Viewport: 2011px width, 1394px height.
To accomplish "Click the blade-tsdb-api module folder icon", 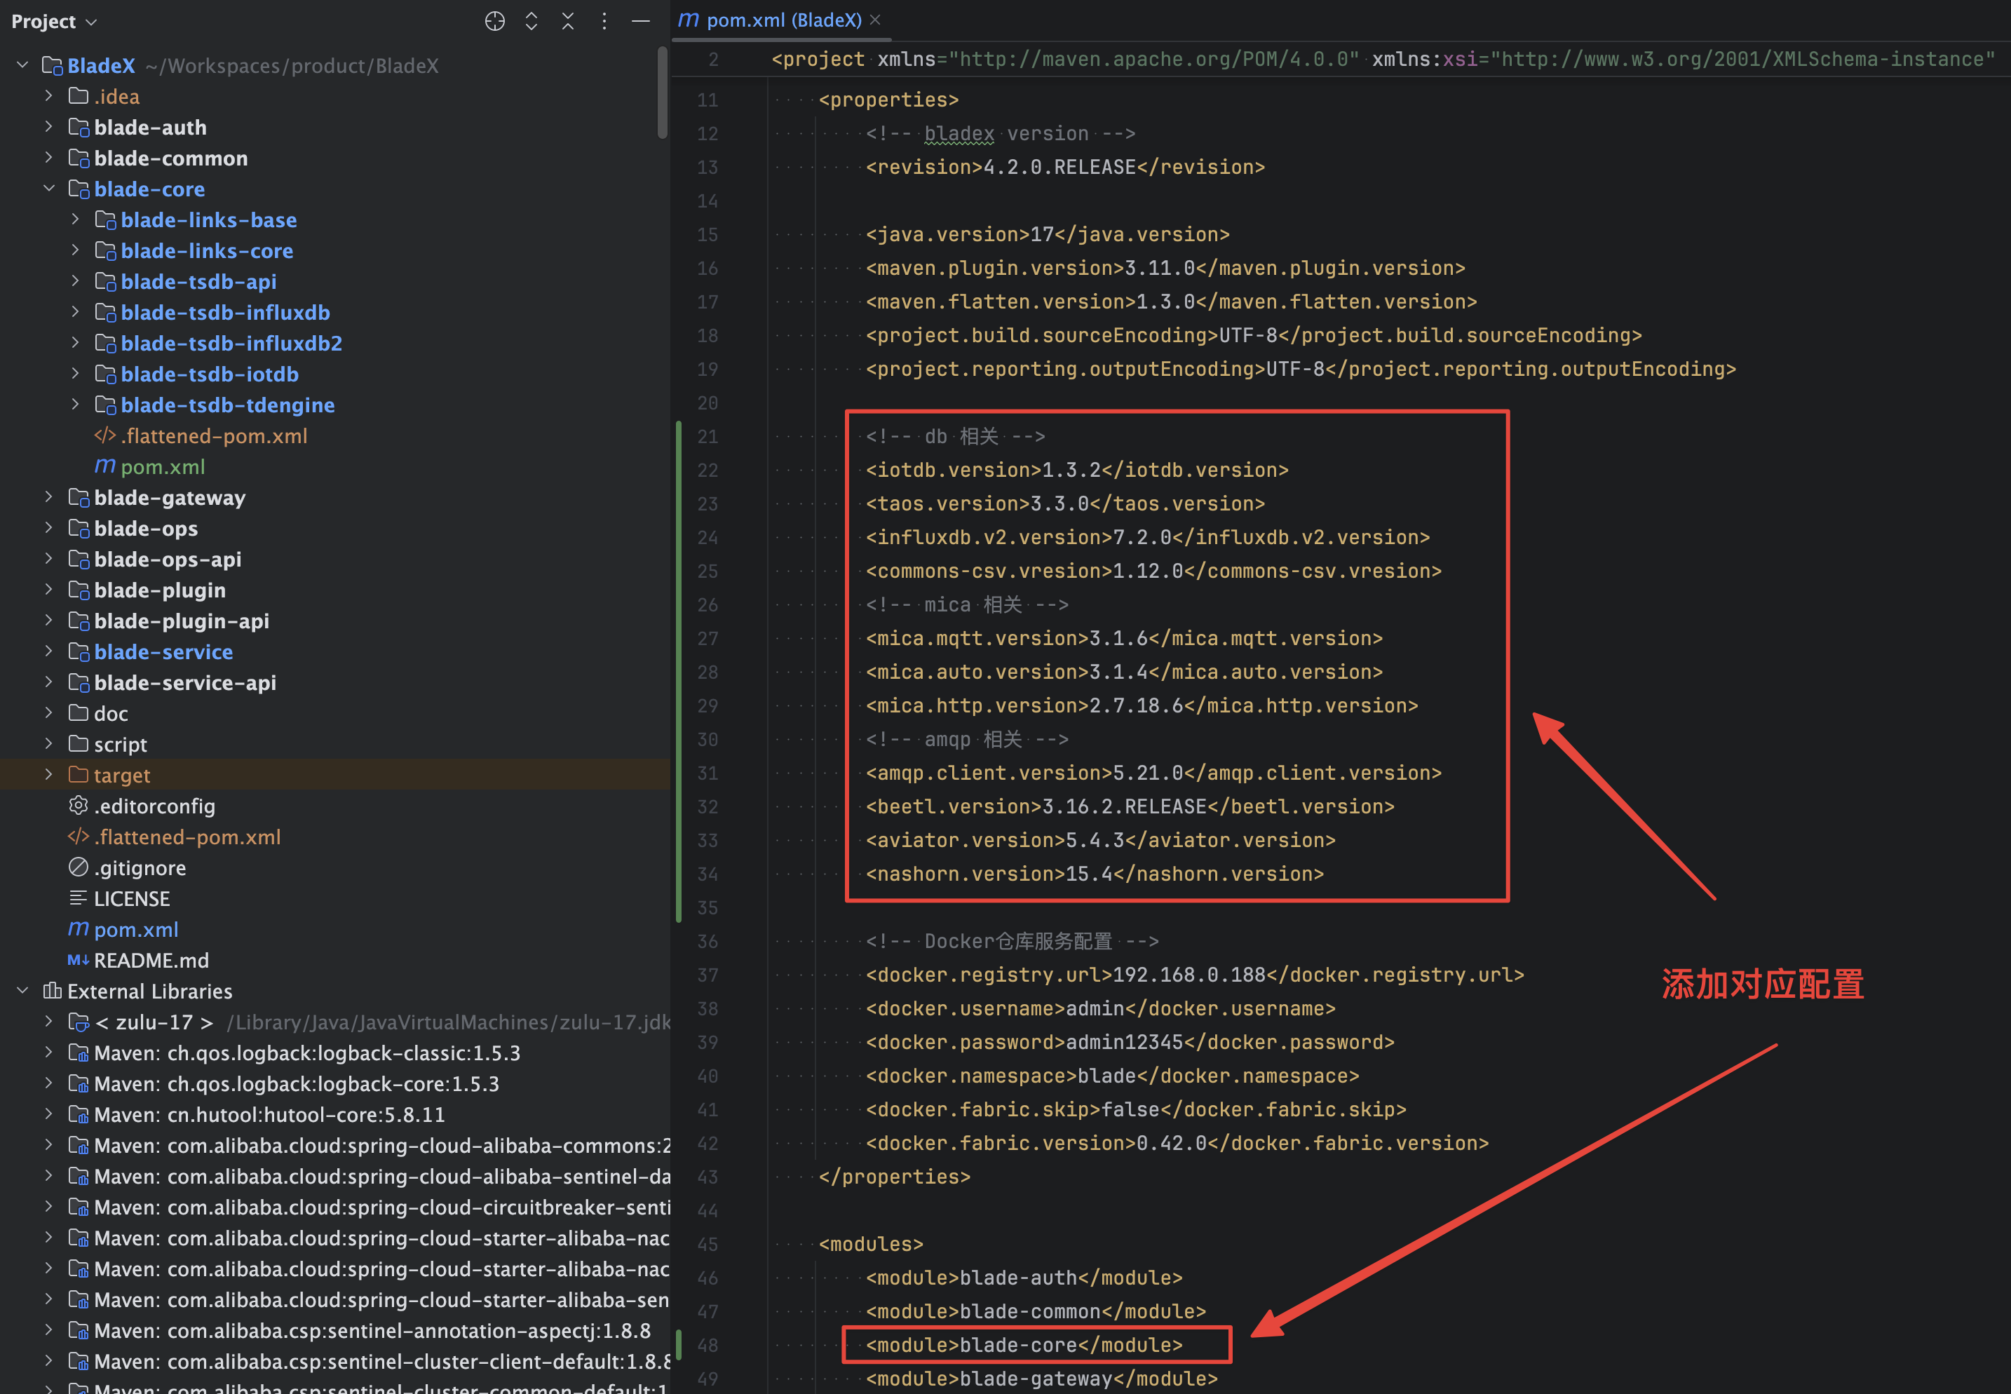I will pyautogui.click(x=104, y=281).
